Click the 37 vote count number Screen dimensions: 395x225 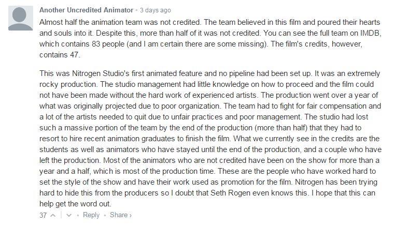[x=43, y=216]
